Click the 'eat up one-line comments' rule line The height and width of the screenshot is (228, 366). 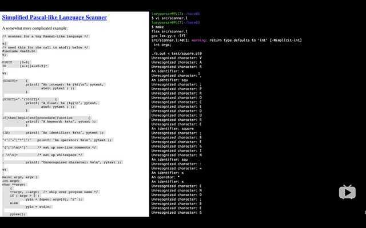coord(50,148)
